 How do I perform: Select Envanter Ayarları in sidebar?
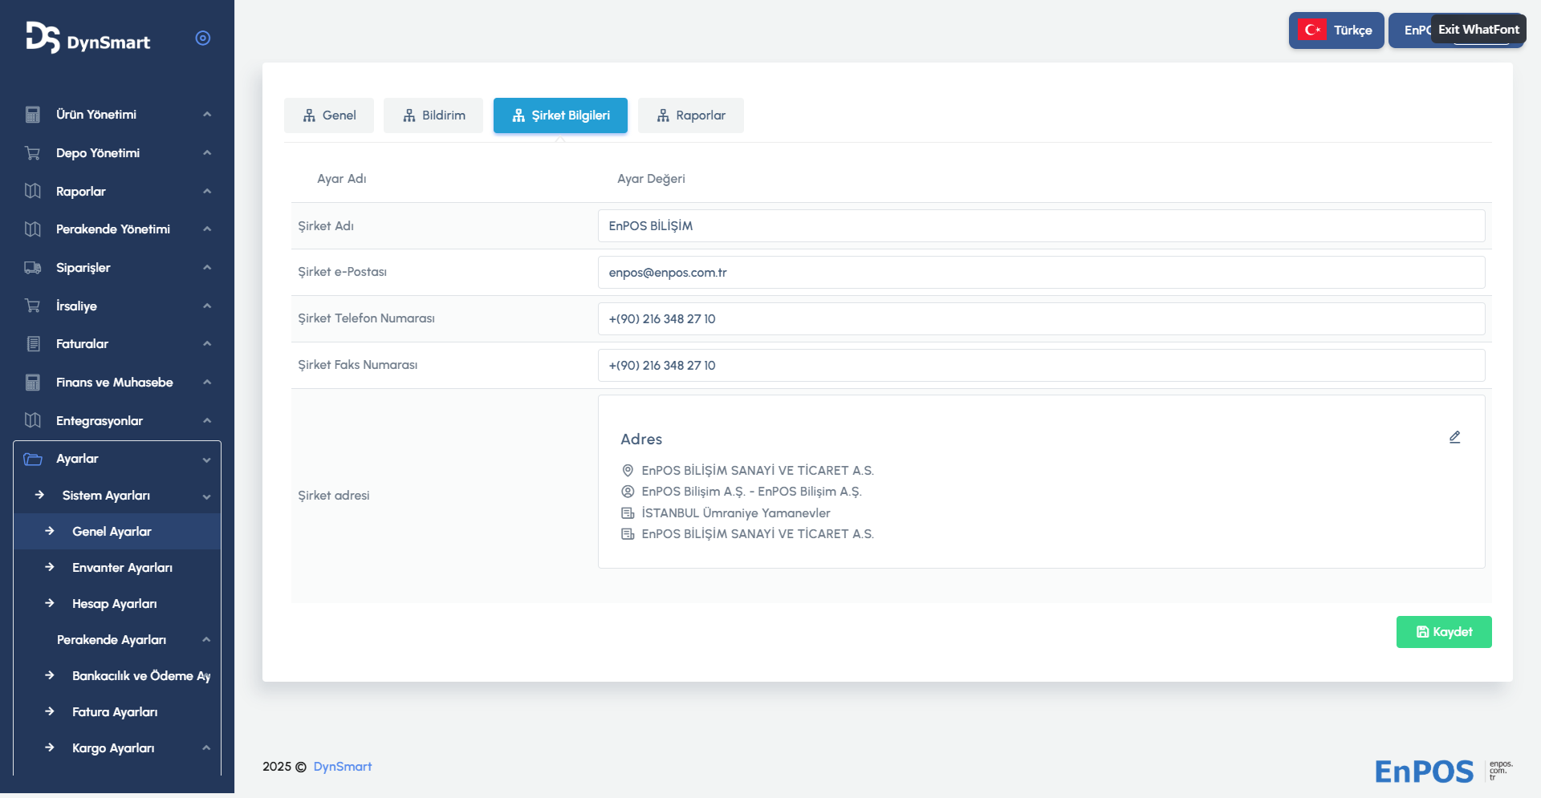click(122, 568)
